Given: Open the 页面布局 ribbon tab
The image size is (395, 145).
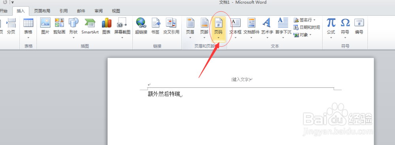Looking at the screenshot, I should (42, 11).
